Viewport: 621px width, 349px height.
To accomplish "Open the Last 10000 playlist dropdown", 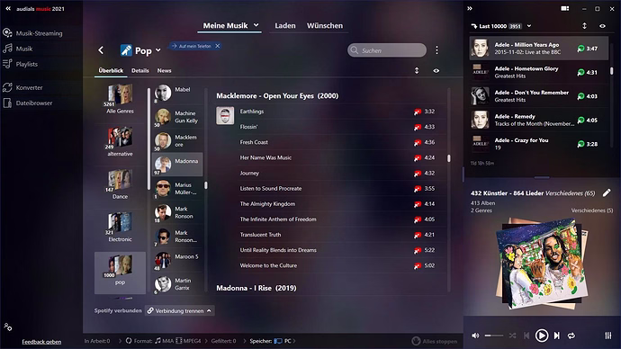I will pos(529,26).
